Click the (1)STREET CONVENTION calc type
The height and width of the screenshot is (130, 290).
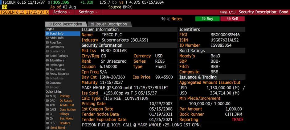click(x=125, y=98)
